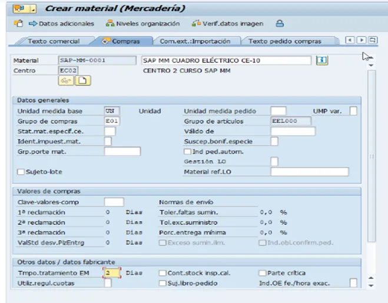Click ValStd desv.PlzEntrg value
Screen dimensions: 388x303
coord(108,242)
